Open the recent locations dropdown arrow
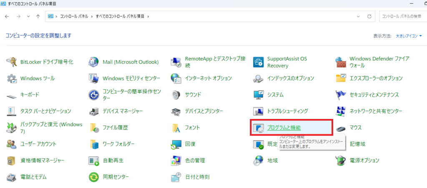The width and height of the screenshot is (427, 188). click(x=28, y=16)
